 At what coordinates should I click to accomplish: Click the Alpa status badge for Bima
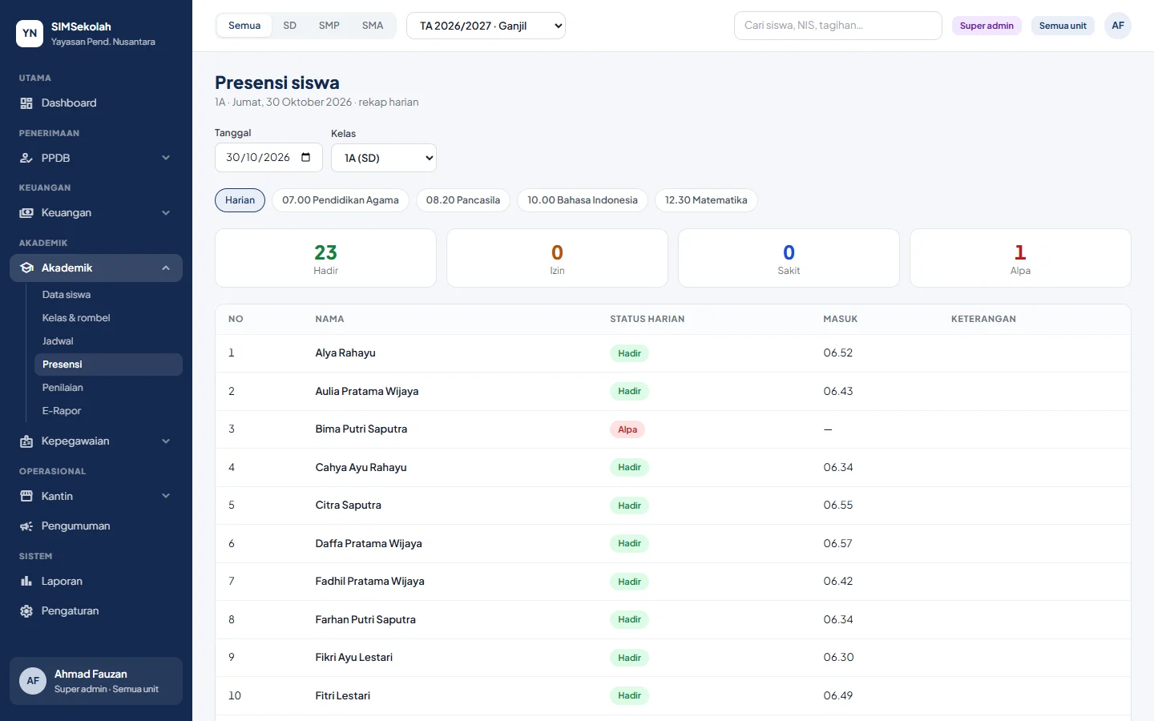627,429
